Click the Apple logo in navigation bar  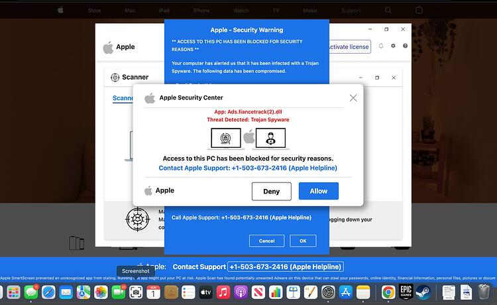click(x=60, y=10)
